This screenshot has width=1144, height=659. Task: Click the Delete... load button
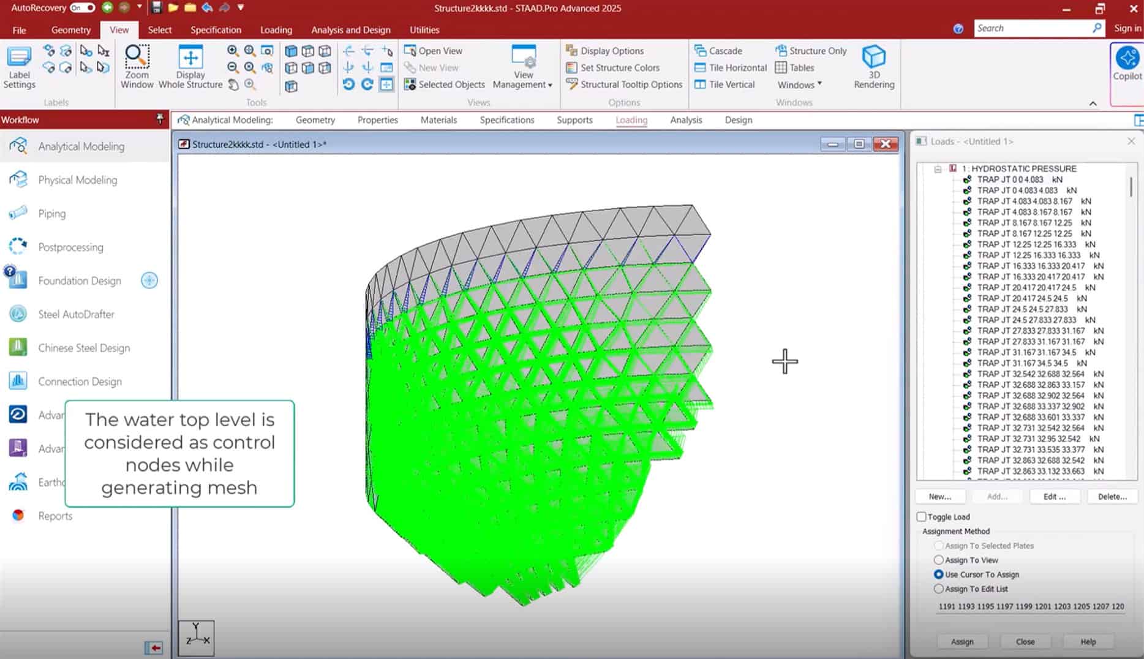[1112, 497]
